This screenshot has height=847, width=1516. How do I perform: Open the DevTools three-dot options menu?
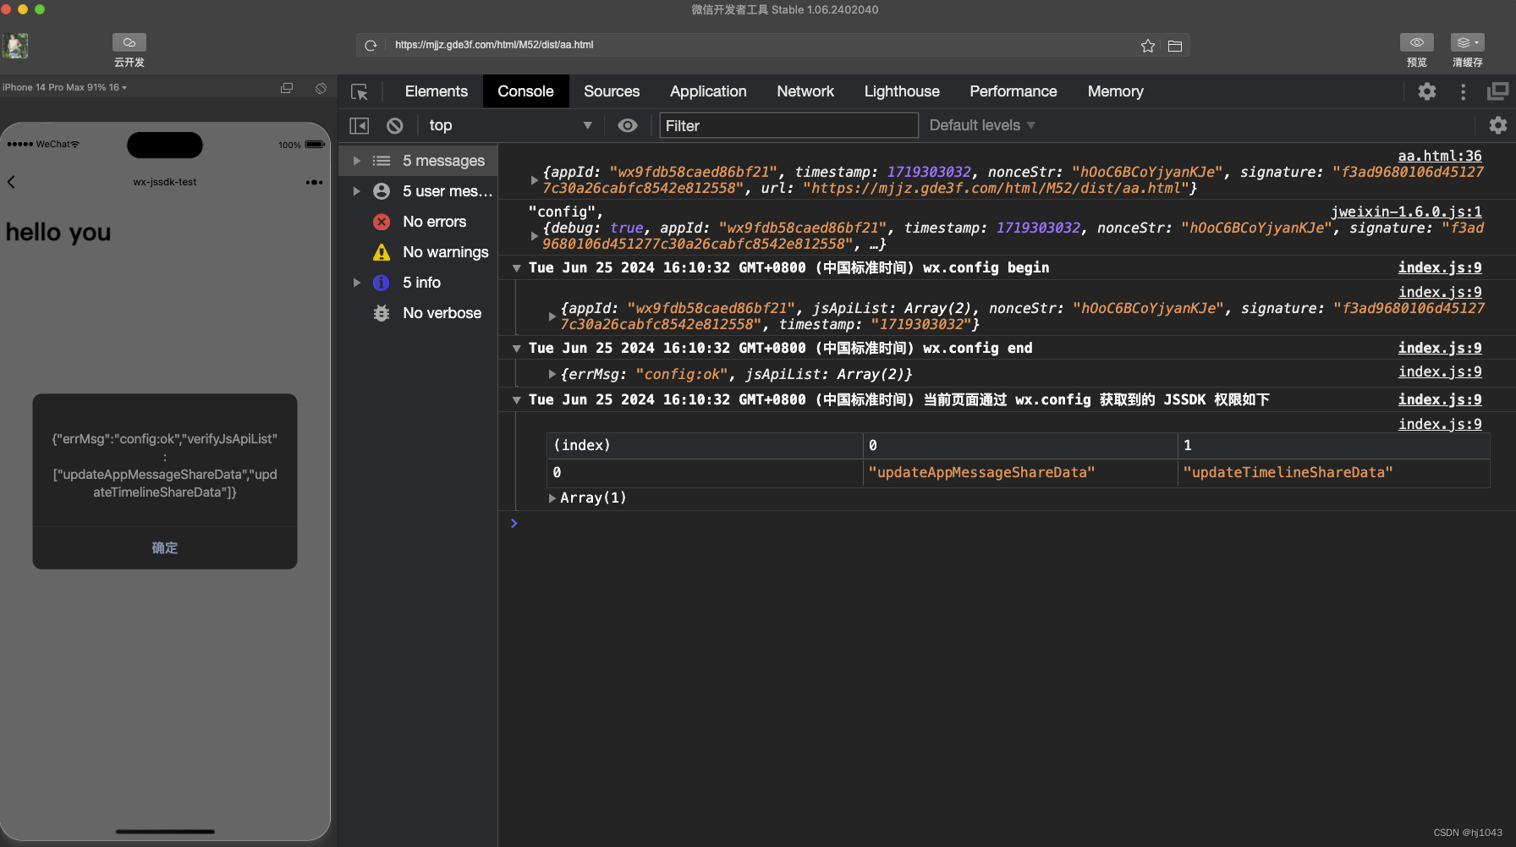click(1463, 91)
